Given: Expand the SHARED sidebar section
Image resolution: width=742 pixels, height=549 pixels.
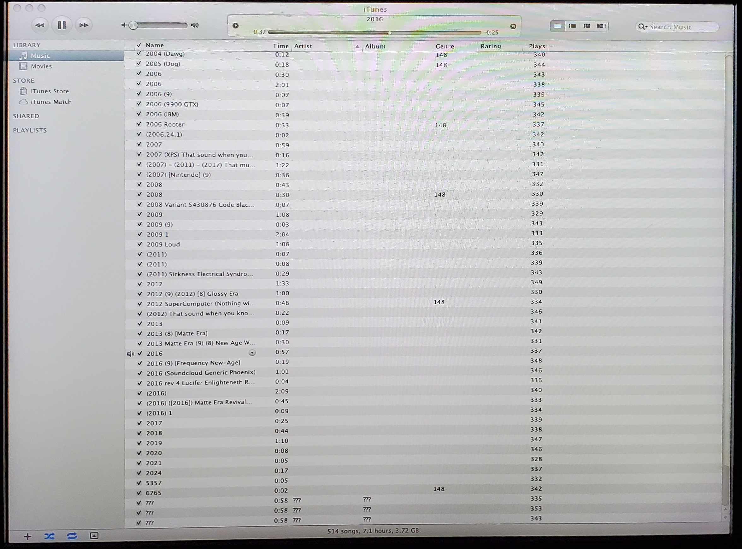Looking at the screenshot, I should (26, 116).
